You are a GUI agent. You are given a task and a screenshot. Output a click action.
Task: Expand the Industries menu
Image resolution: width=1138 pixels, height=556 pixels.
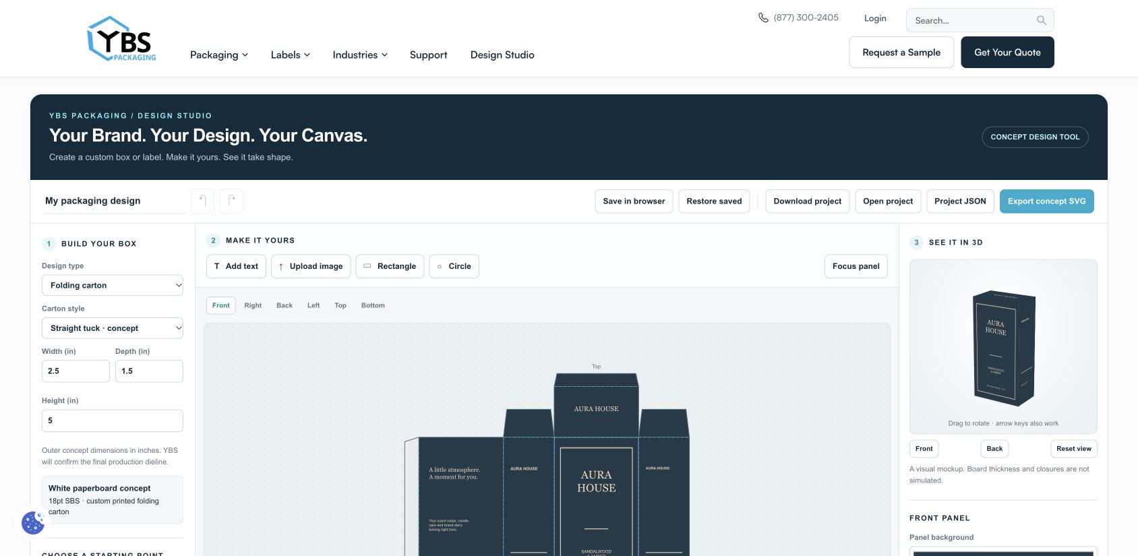coord(360,55)
